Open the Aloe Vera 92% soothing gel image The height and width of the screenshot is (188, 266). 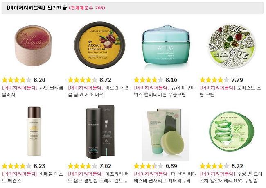coord(232,131)
